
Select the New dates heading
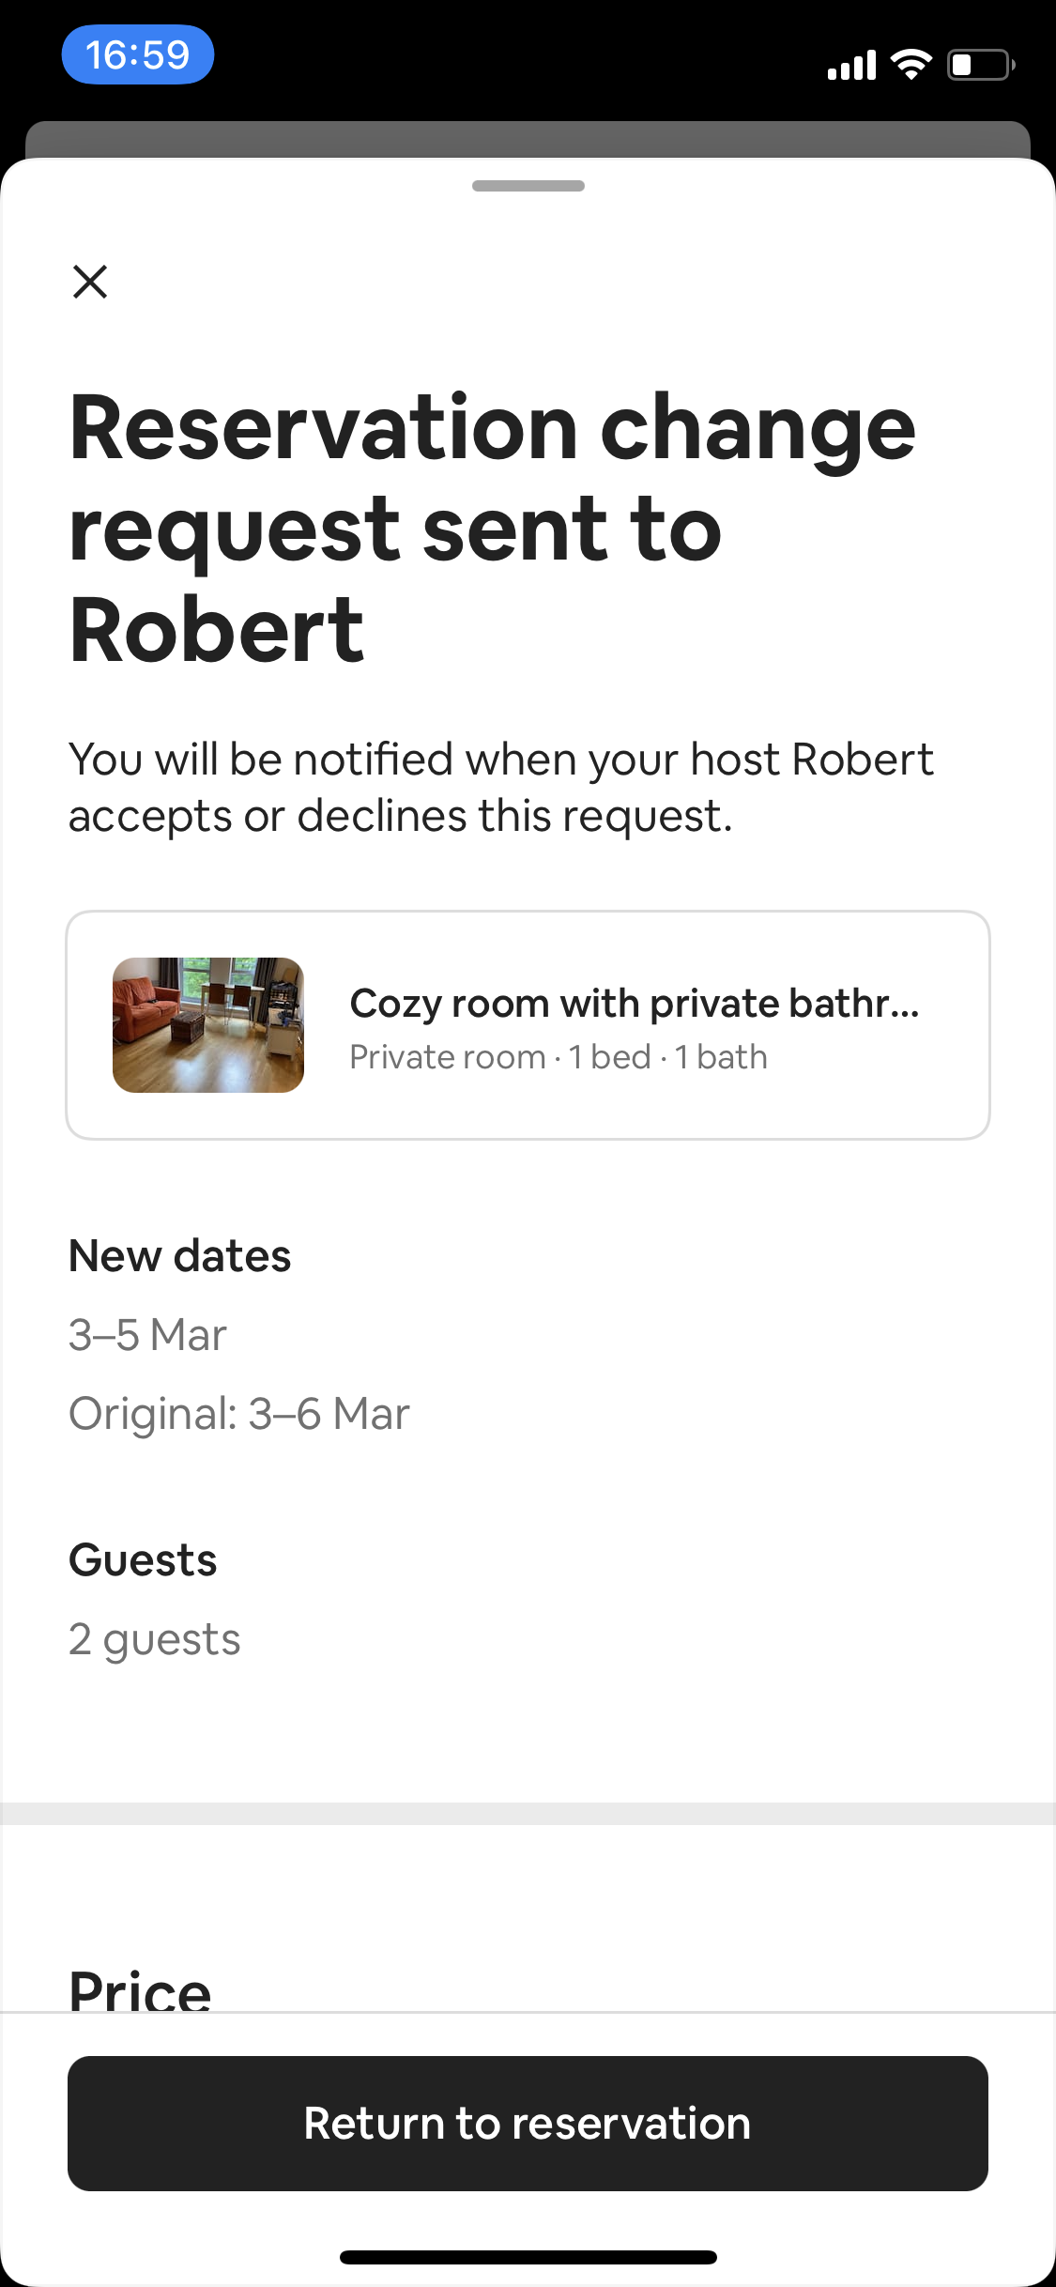(x=180, y=1255)
